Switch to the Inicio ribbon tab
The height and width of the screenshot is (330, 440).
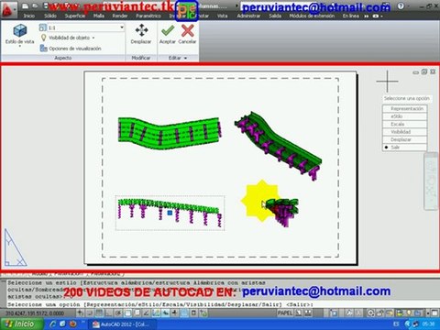pos(29,16)
